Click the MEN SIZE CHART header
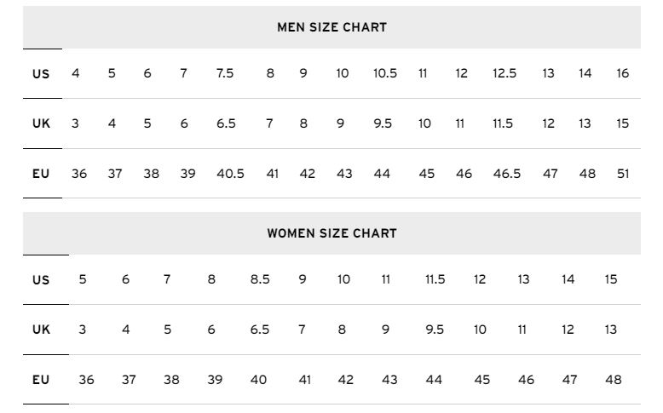663x413 pixels. click(331, 27)
